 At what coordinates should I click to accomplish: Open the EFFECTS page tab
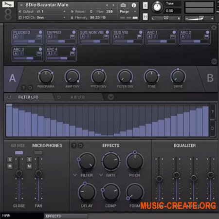[x=66, y=216]
